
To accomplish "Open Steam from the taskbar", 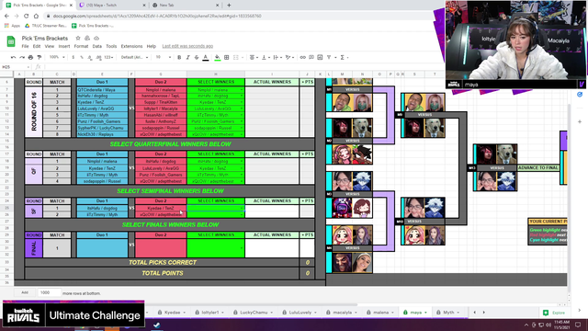I will [x=157, y=325].
